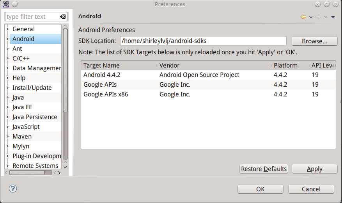Expand the General tree node
The image size is (342, 203).
click(x=7, y=29)
